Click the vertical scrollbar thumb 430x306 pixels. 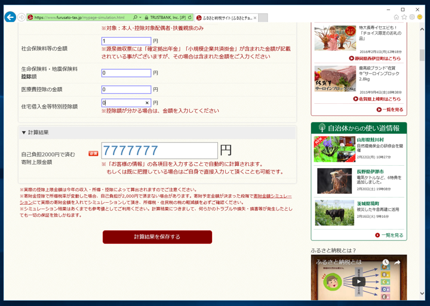[x=422, y=55]
